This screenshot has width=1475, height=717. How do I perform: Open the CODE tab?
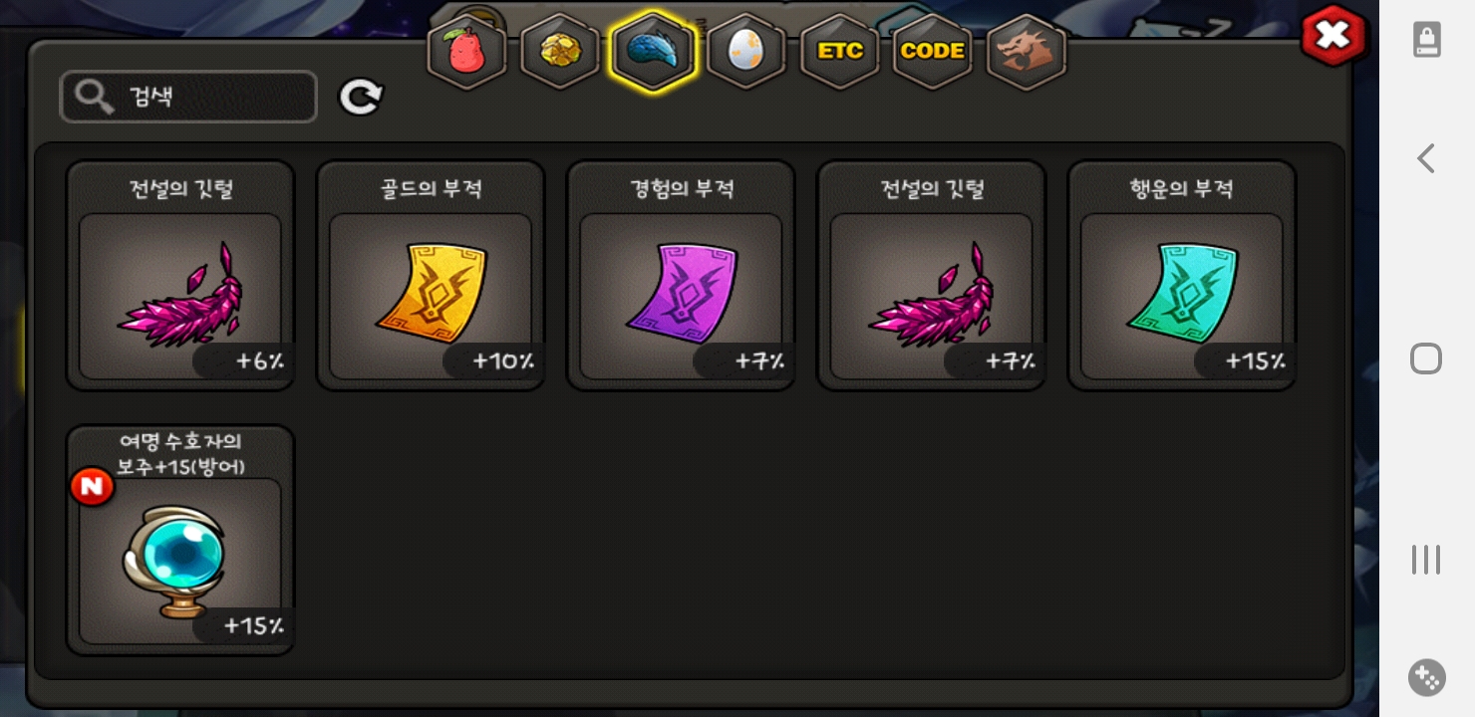[x=932, y=52]
